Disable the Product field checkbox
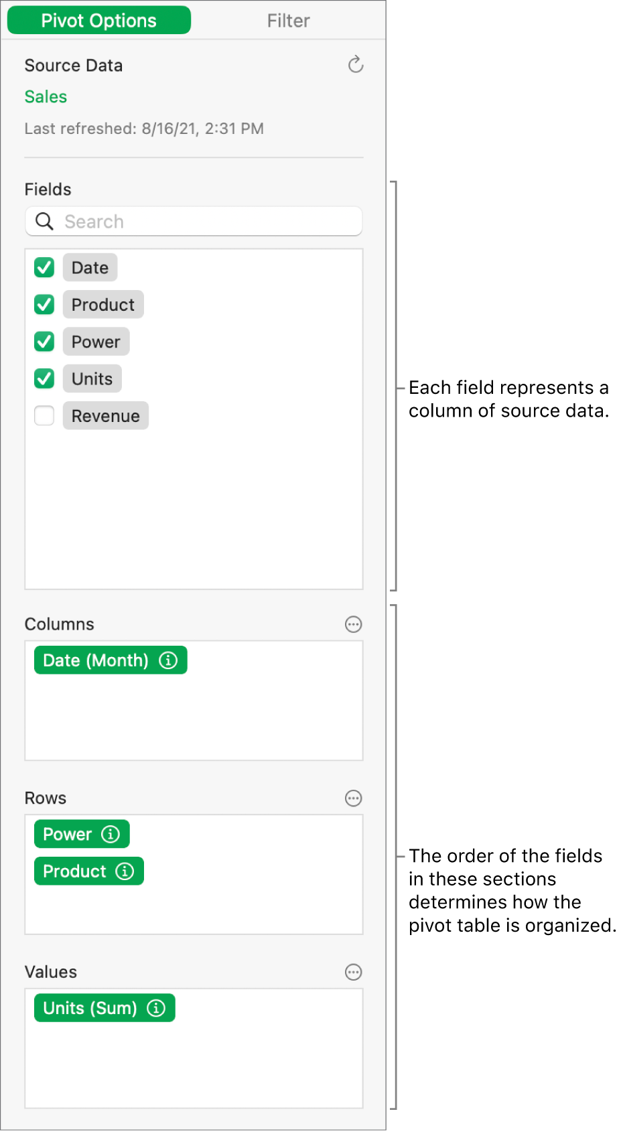The image size is (619, 1132). point(44,304)
